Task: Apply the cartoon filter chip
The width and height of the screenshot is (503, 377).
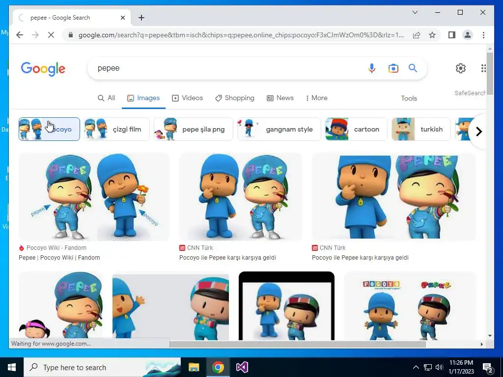Action: pyautogui.click(x=356, y=129)
